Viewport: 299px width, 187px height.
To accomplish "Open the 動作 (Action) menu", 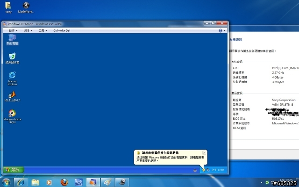I will pos(13,30).
